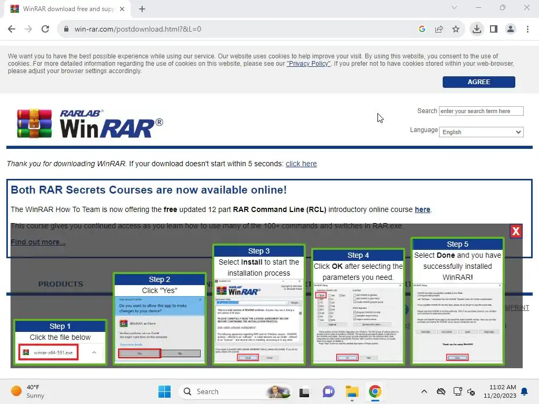Screen dimensions: 539x404
Task: Share this page via share icon
Action: [x=439, y=29]
